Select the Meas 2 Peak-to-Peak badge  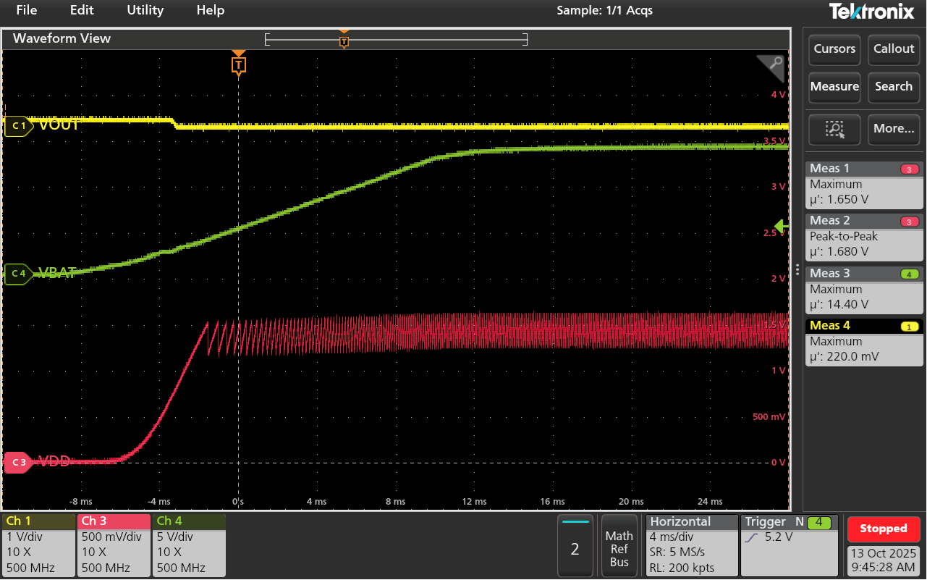pos(865,237)
